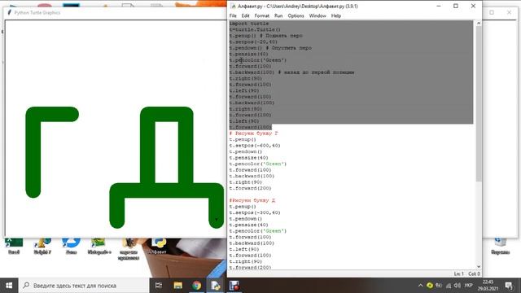Image resolution: width=521 pixels, height=293 pixels.
Task: Open the volume tray icon
Action: 458,286
